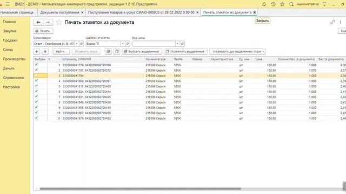
Task: Uncheck row 1 selection checkbox
Action: click(36, 65)
